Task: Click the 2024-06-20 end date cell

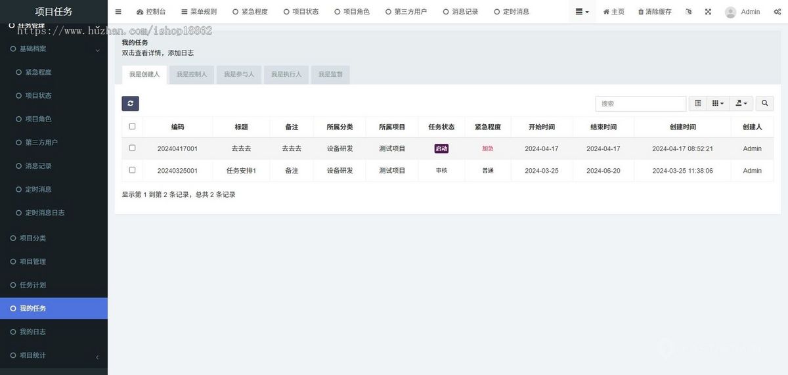Action: 603,171
